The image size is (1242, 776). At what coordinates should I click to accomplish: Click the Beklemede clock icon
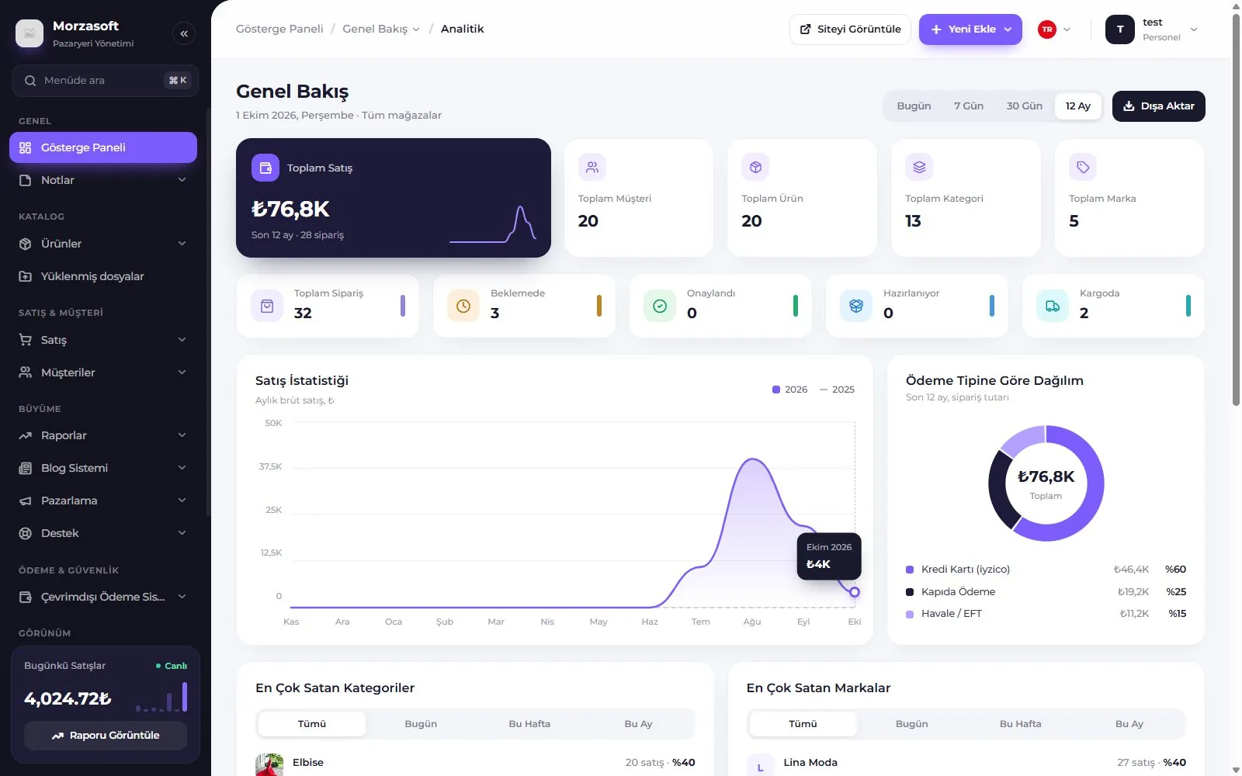[463, 306]
